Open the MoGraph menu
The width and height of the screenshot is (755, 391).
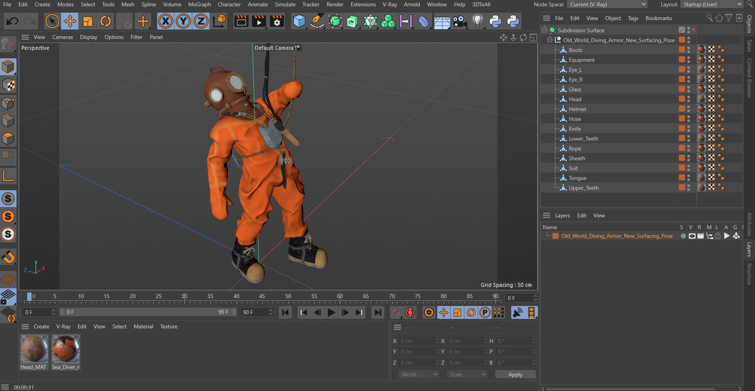(x=199, y=4)
